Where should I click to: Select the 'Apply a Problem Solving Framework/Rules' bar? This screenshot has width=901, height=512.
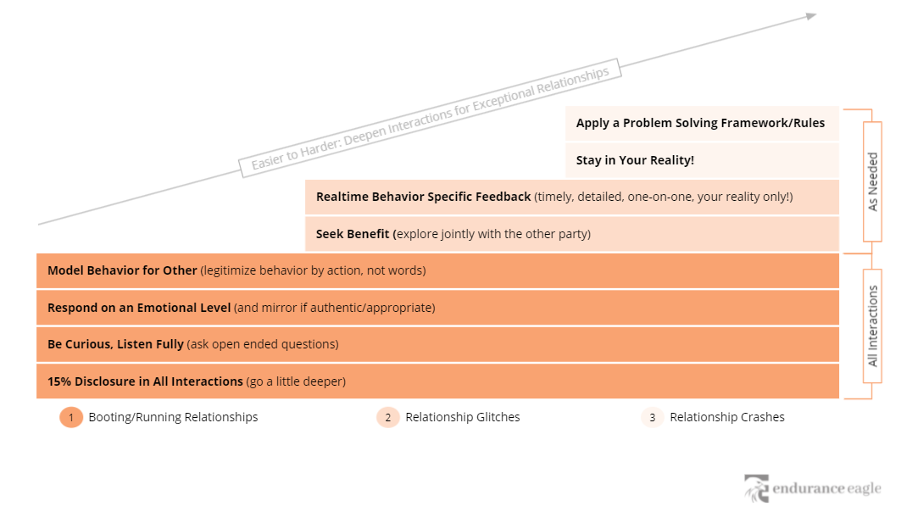[702, 124]
